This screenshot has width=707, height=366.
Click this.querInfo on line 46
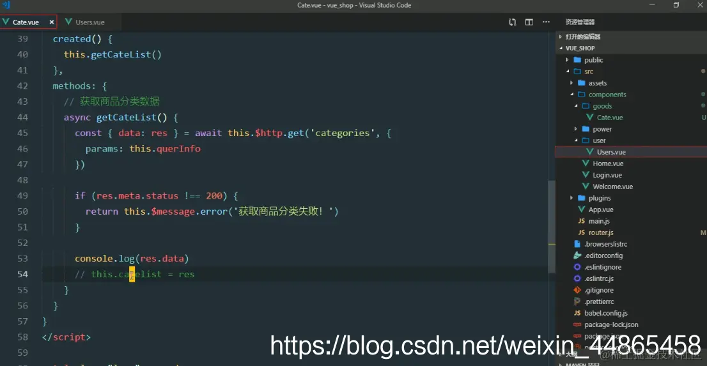pos(165,149)
